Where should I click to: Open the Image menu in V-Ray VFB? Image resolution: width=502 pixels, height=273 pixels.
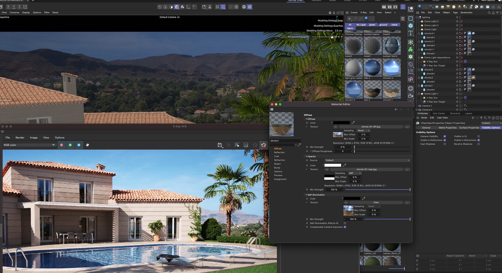34,138
